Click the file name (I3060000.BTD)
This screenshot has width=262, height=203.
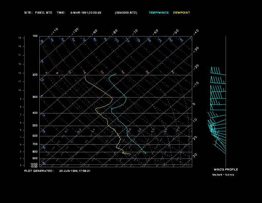click(126, 13)
